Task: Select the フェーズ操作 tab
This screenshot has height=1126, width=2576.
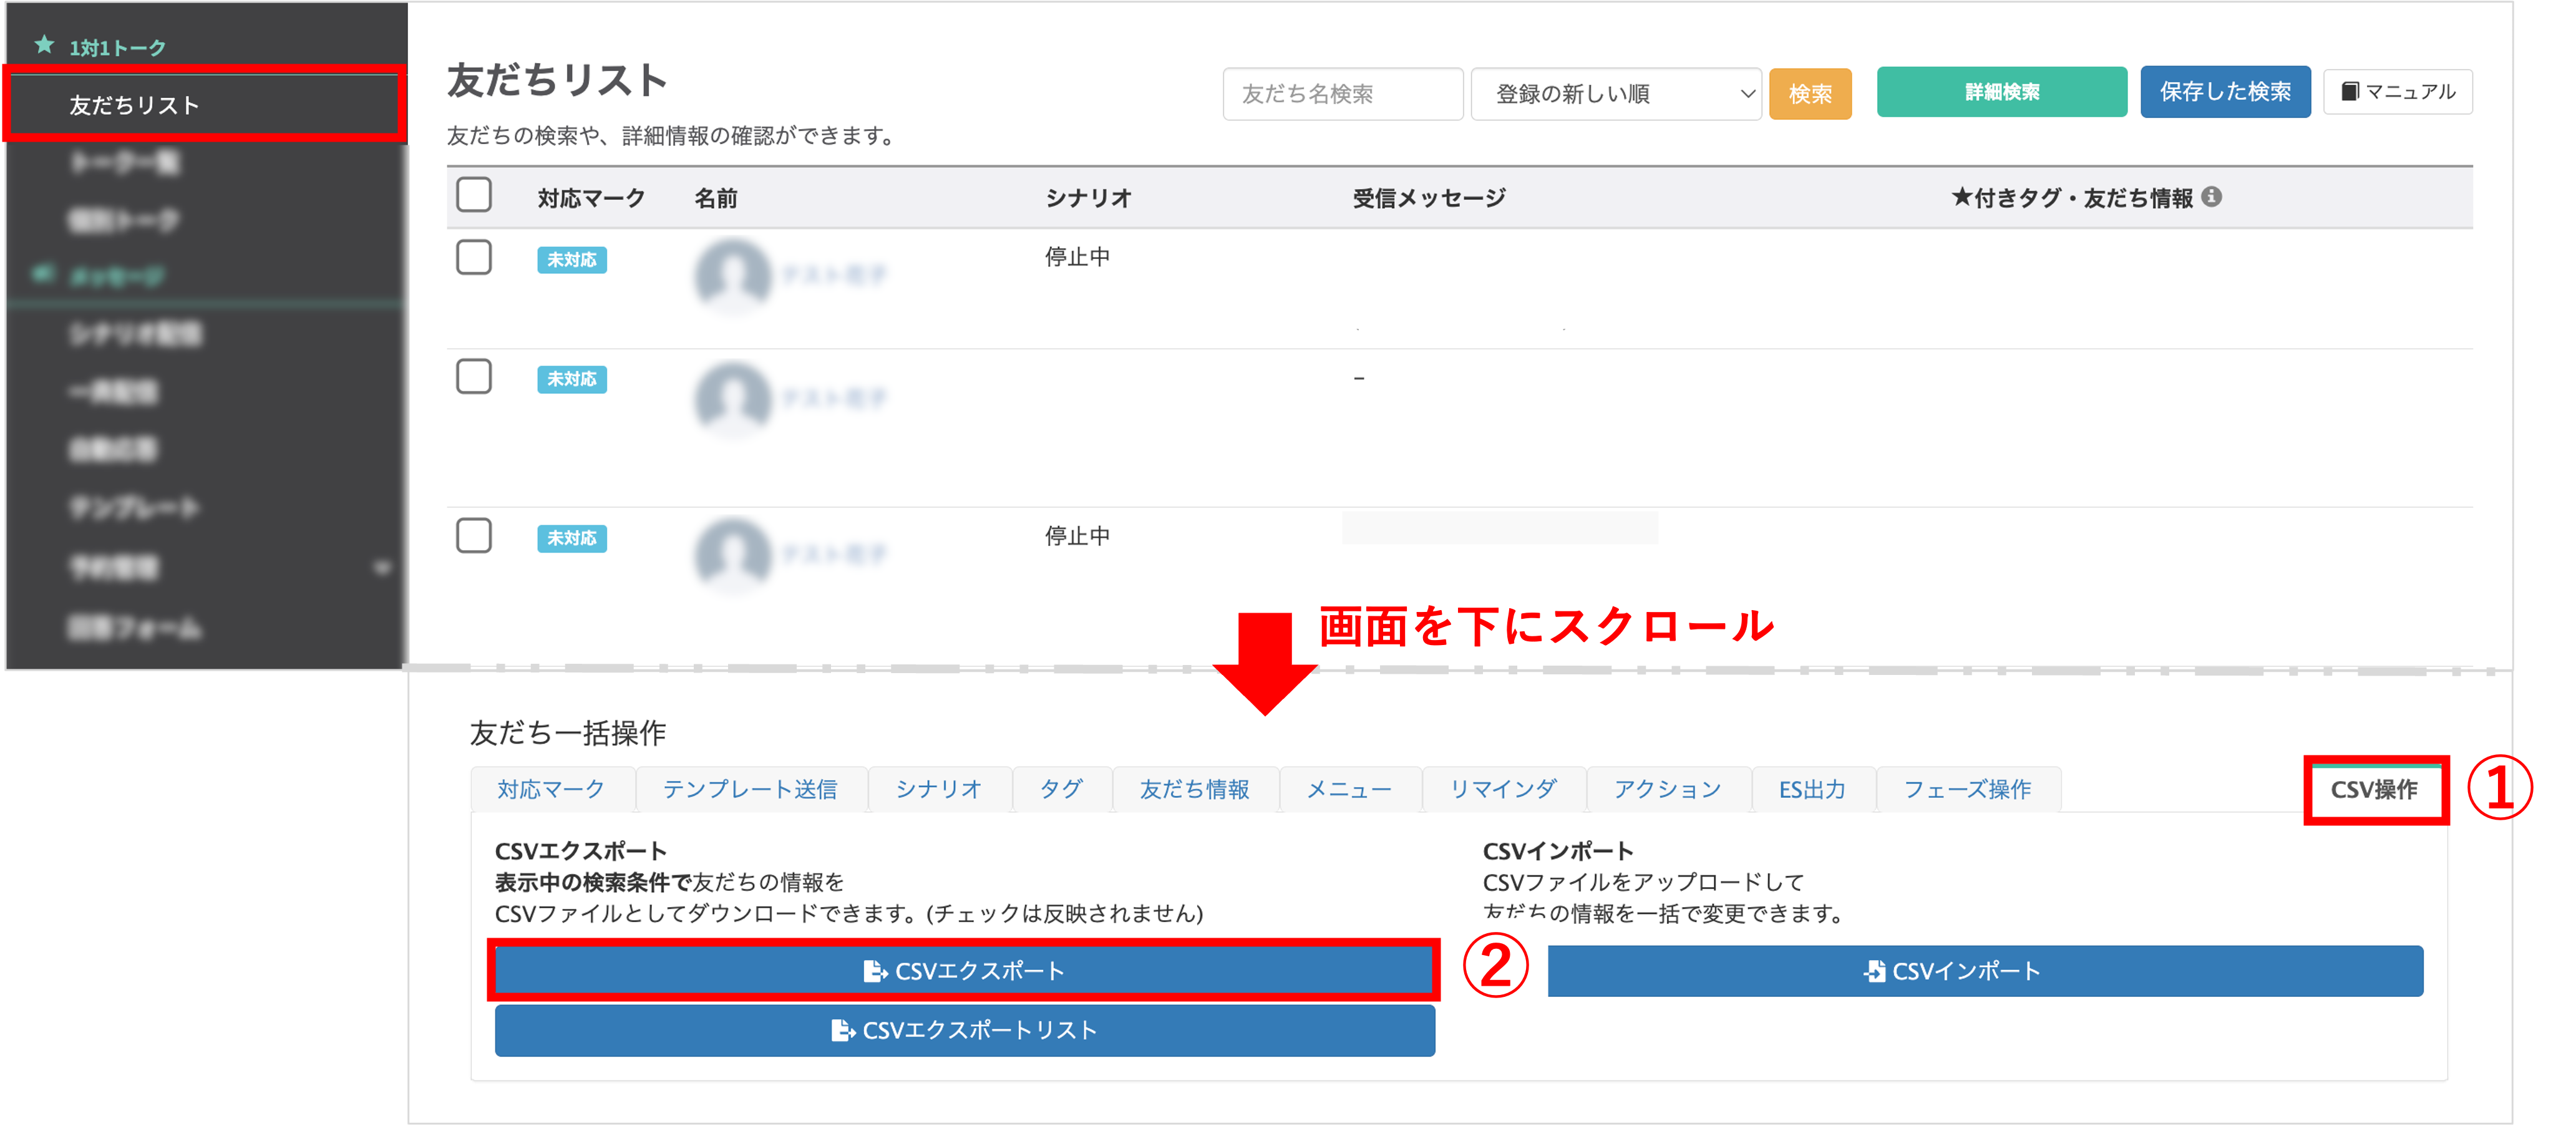Action: coord(1966,789)
